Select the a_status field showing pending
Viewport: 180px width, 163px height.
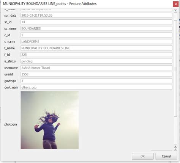pyautogui.click(x=96, y=61)
